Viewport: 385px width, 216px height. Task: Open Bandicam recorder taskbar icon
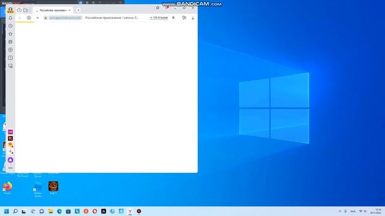coord(139,211)
